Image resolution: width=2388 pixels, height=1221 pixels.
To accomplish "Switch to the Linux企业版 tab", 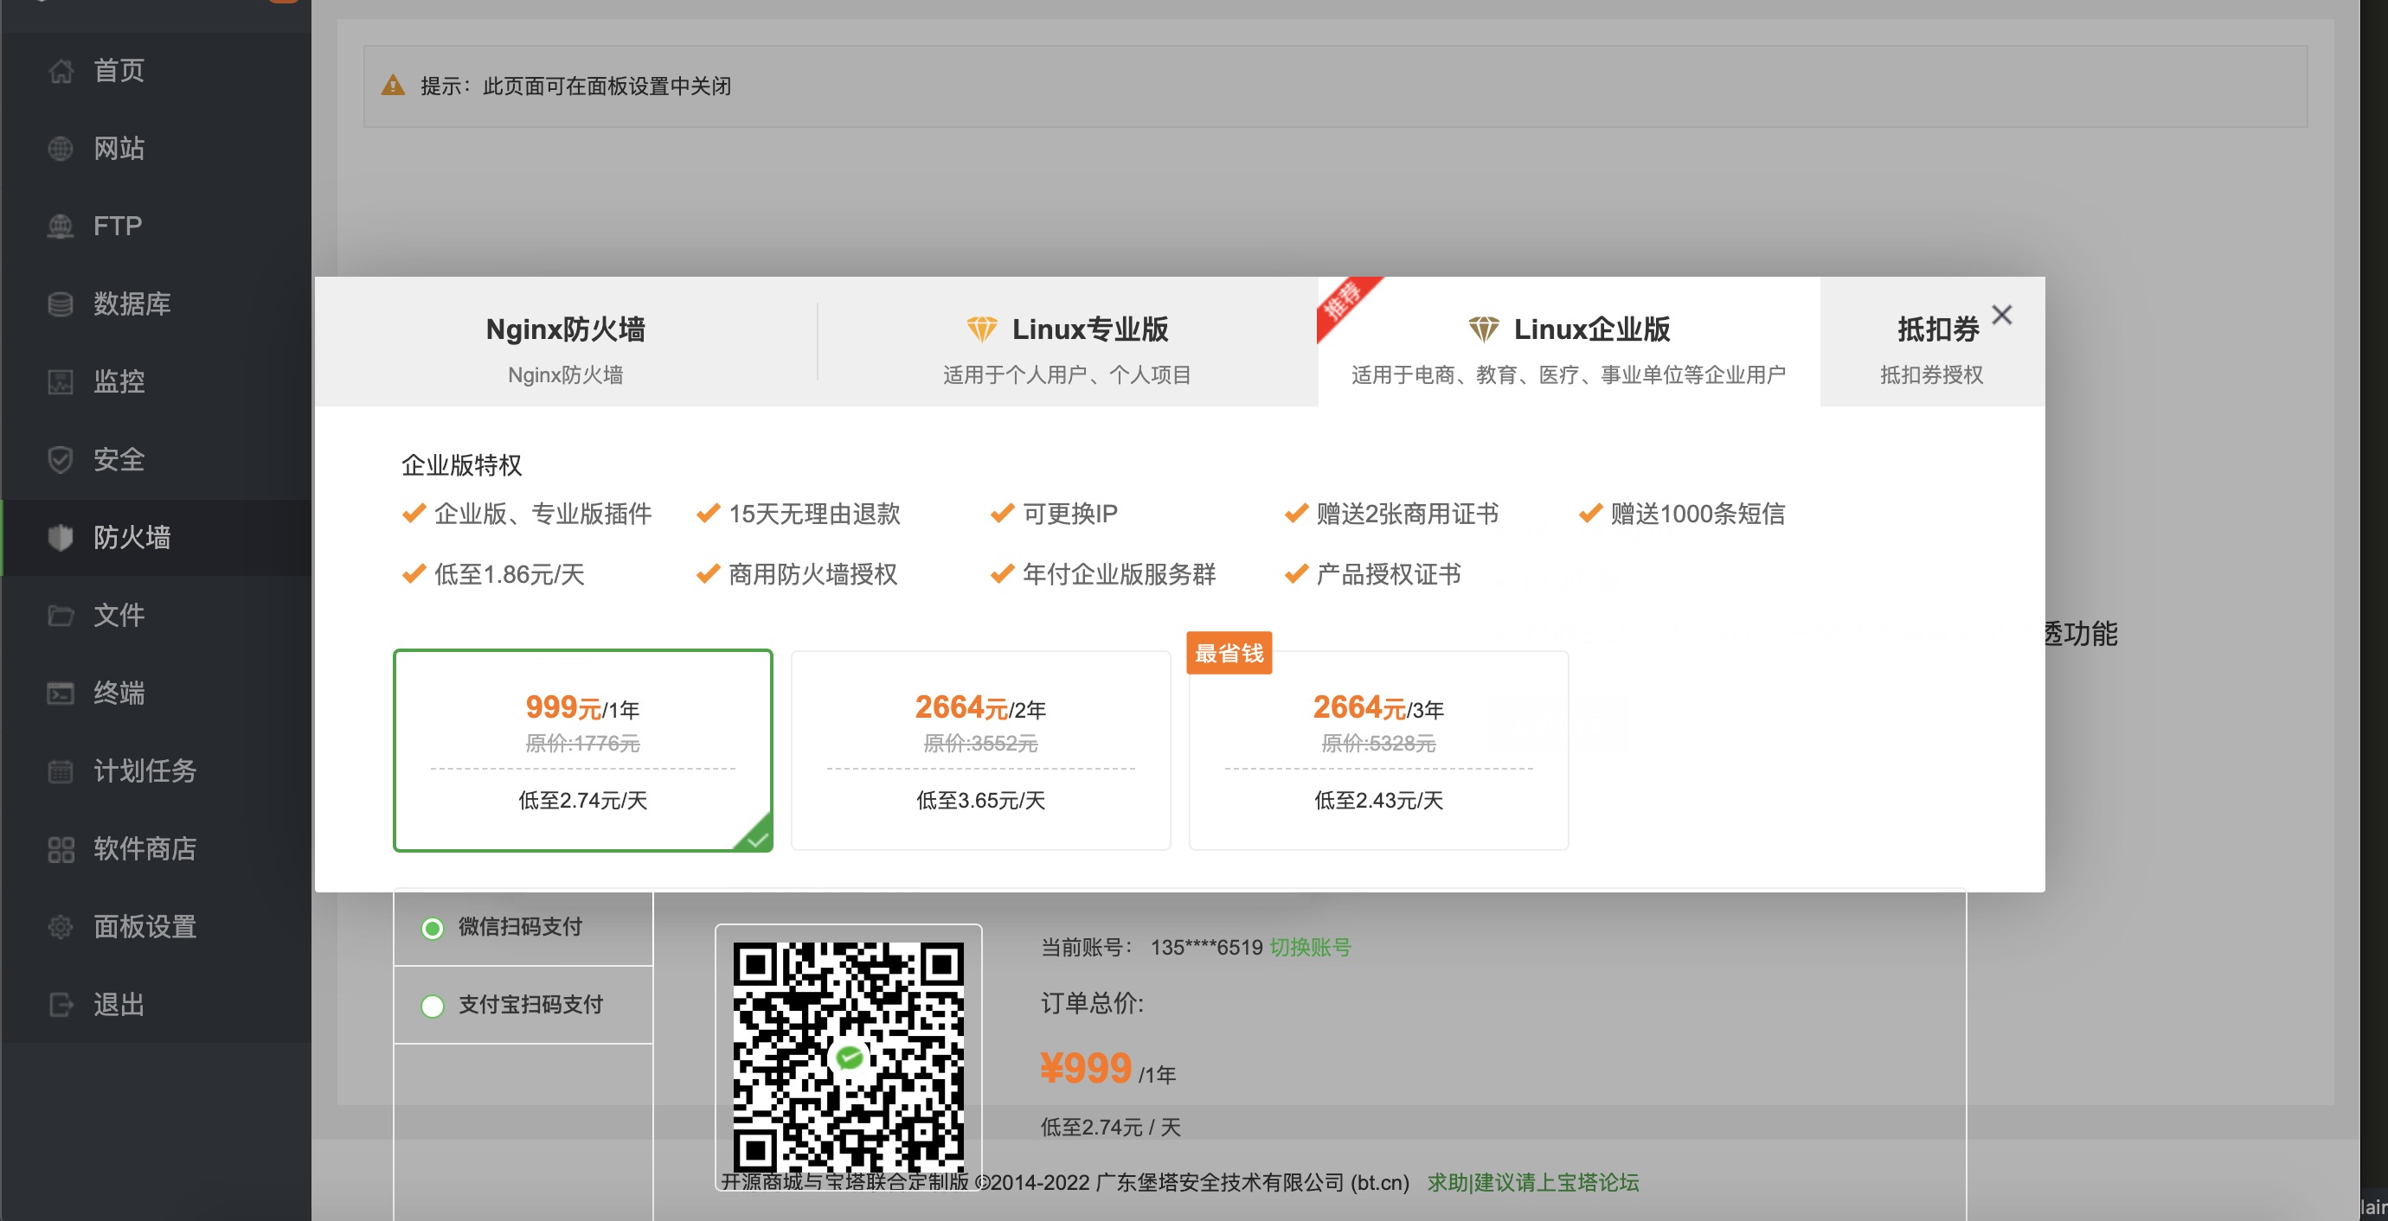I will 1569,342.
